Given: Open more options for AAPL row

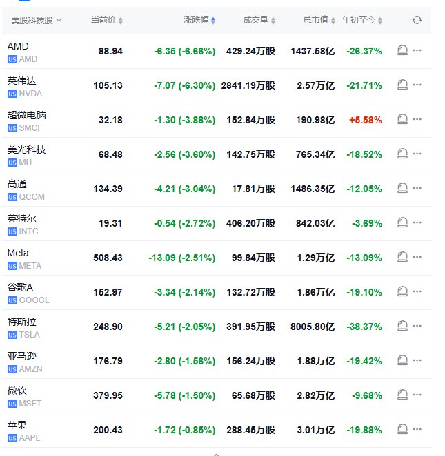Looking at the screenshot, I should (x=417, y=429).
